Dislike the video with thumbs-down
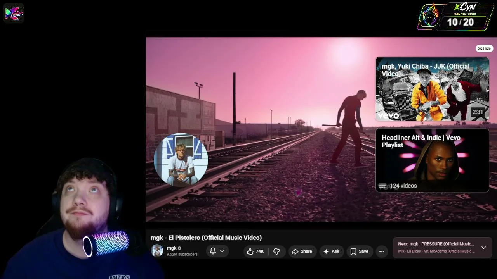Viewport: 497px width, 279px height. [x=276, y=251]
